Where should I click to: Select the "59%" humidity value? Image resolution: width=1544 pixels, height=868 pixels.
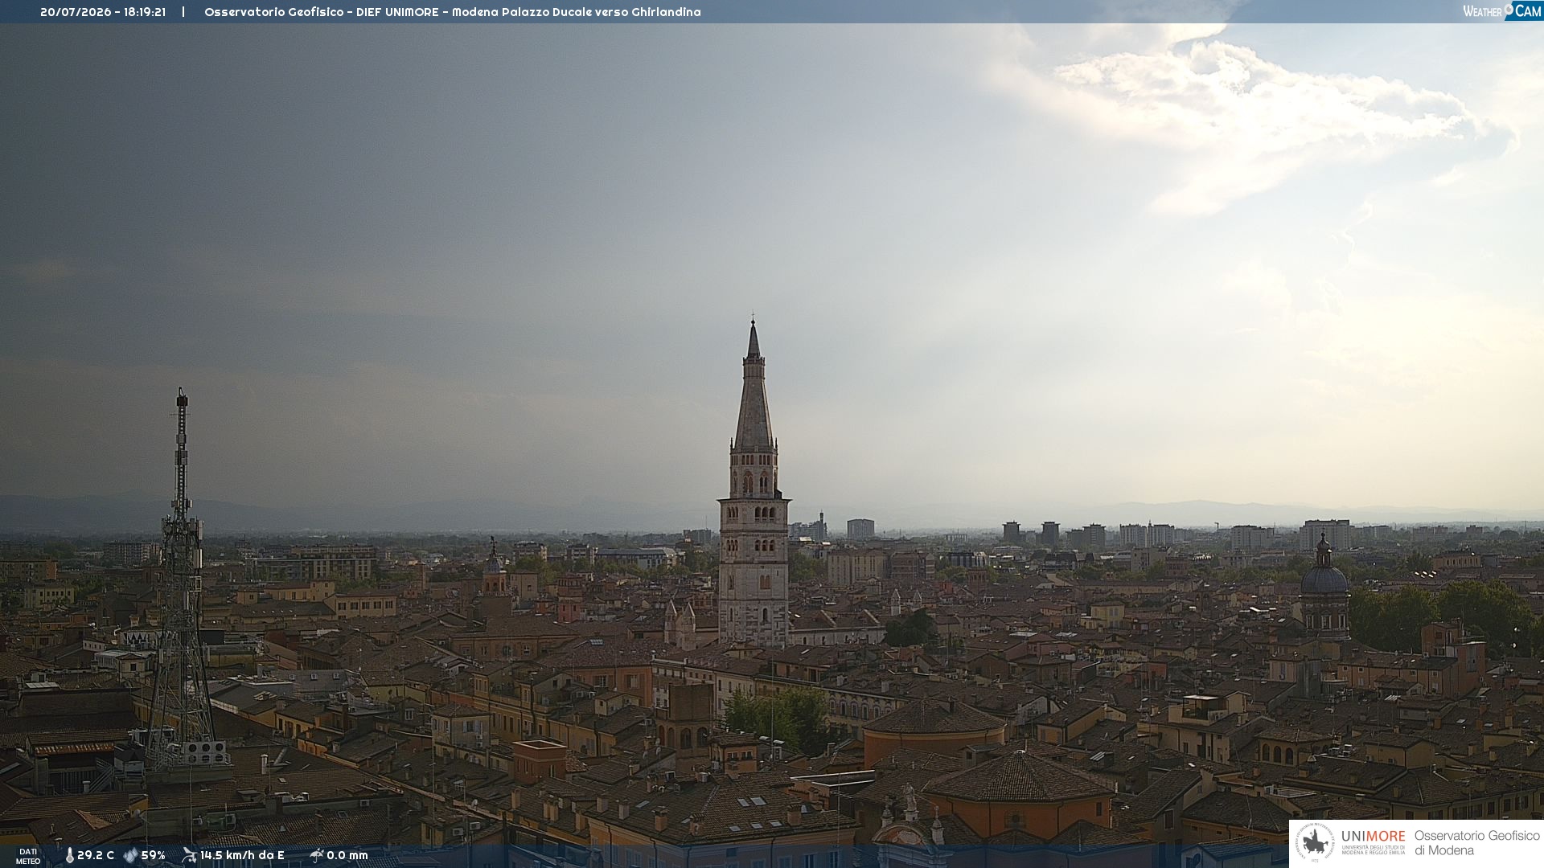tap(153, 856)
